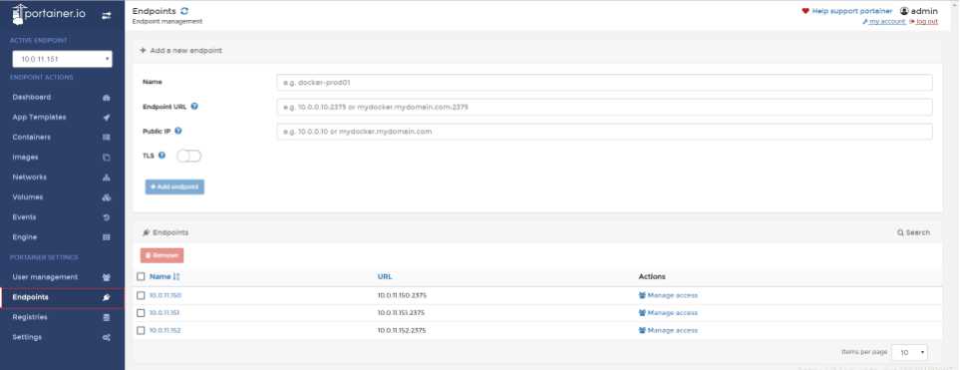Toggle the TLS switch on

coord(188,157)
